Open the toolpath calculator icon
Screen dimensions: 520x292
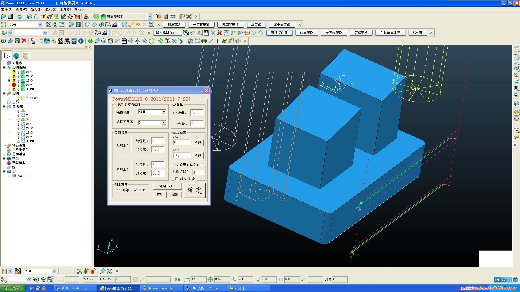pos(166,17)
